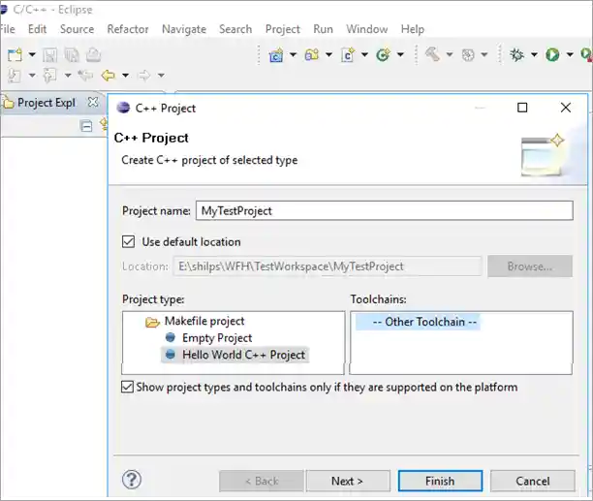Click the New wizard icon in toolbar
The width and height of the screenshot is (593, 501).
pos(16,55)
